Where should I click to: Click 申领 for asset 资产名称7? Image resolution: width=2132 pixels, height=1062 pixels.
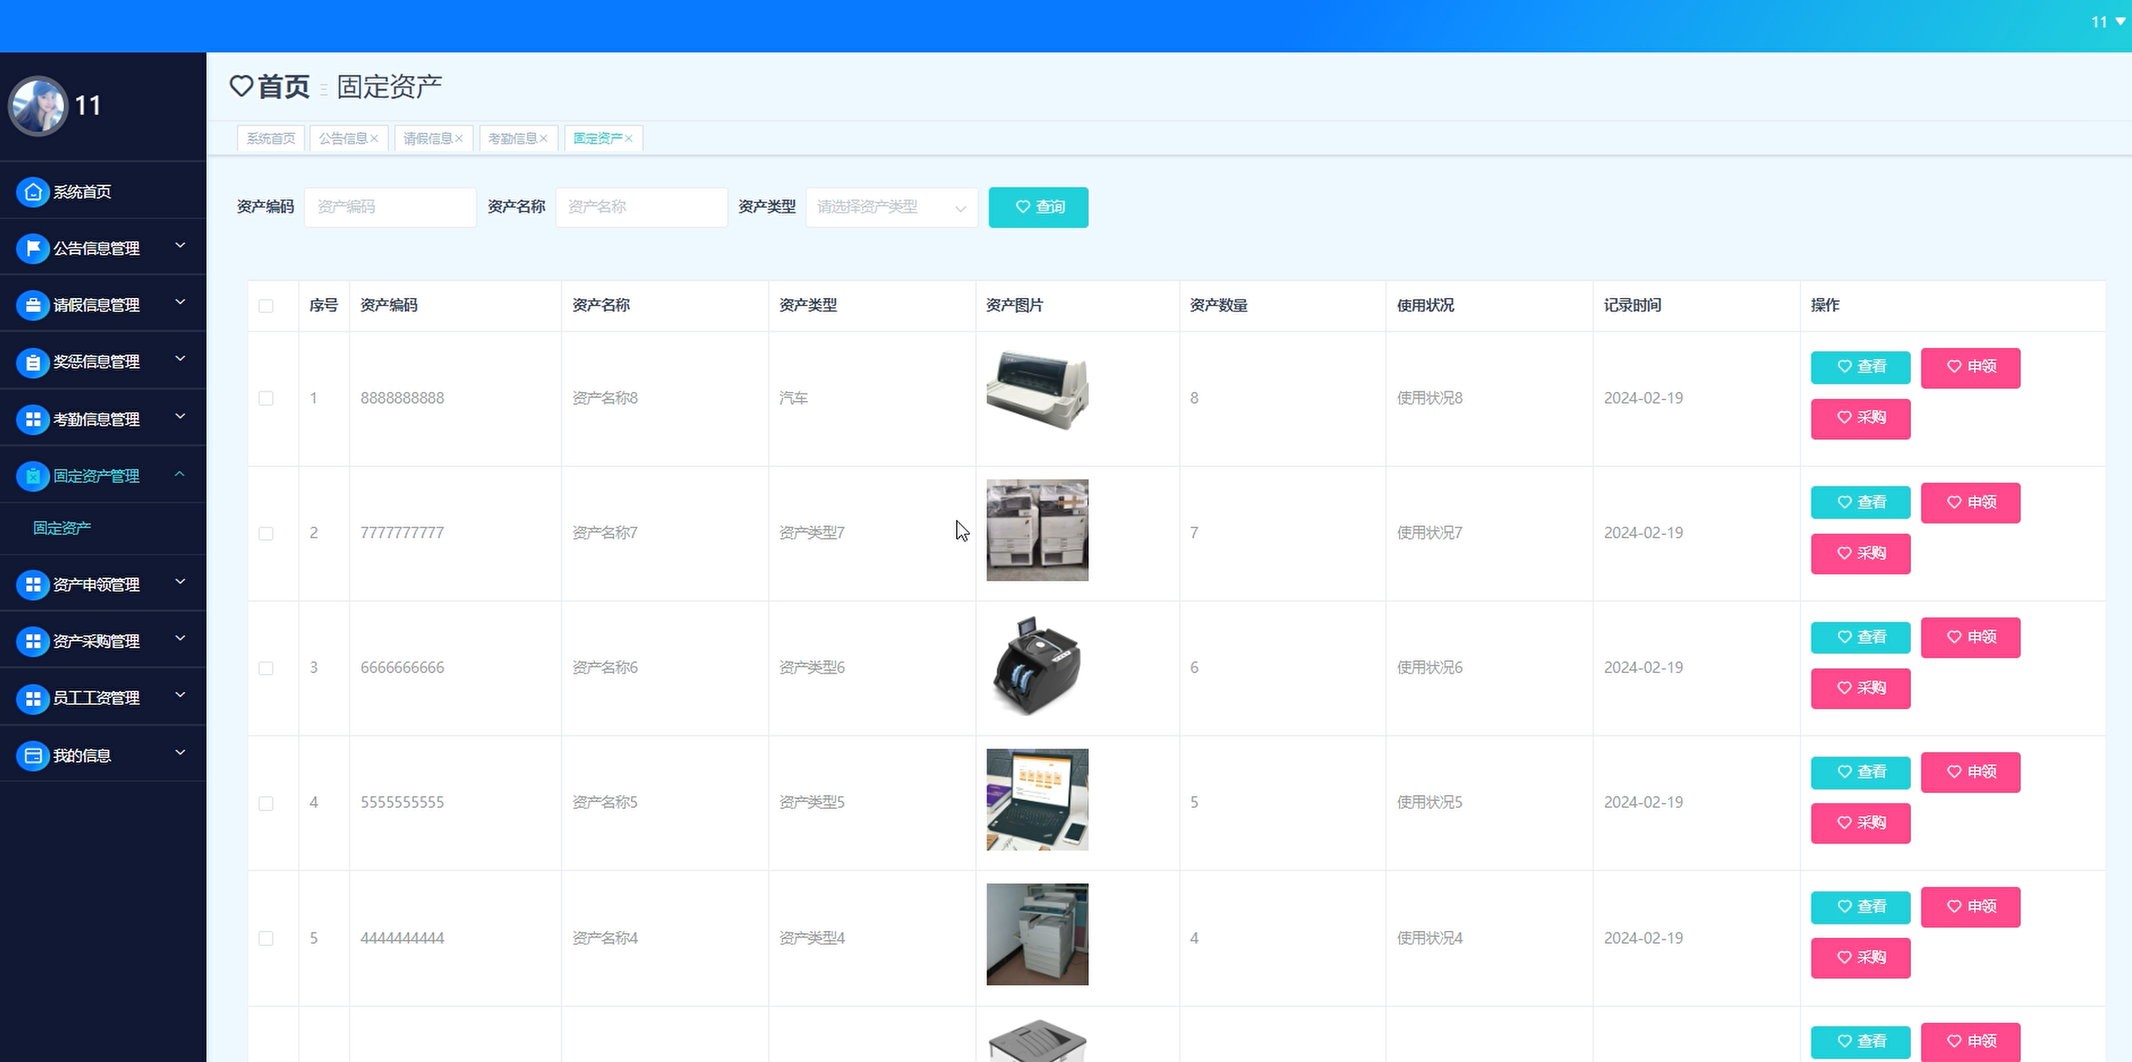1970,503
